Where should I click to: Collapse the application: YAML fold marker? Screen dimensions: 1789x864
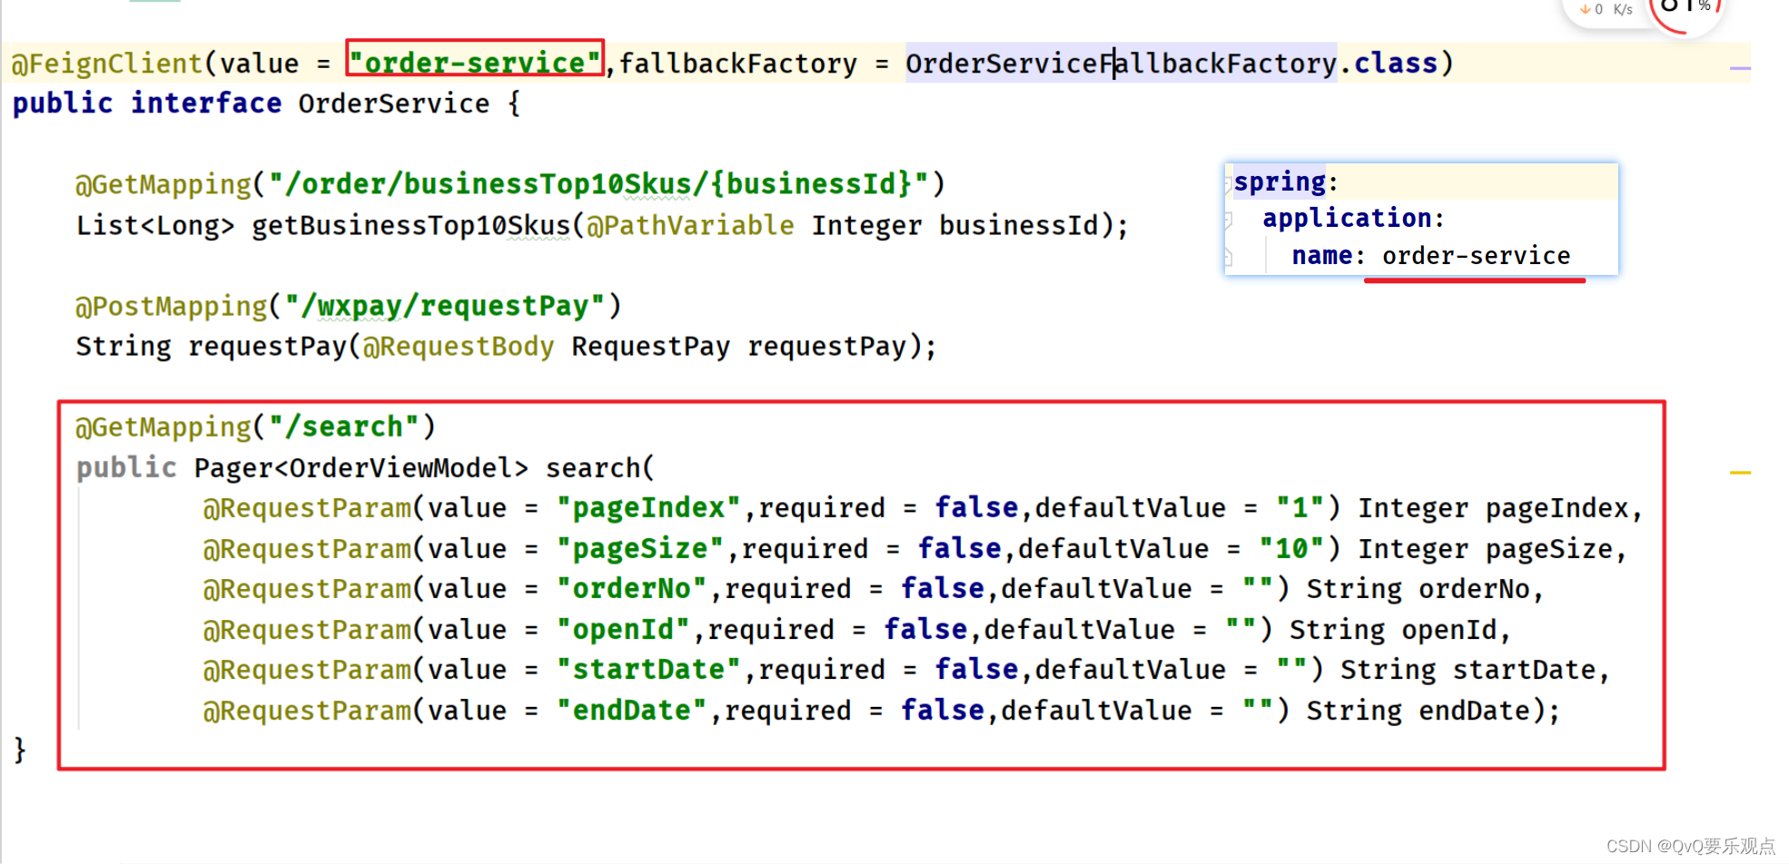1228,220
